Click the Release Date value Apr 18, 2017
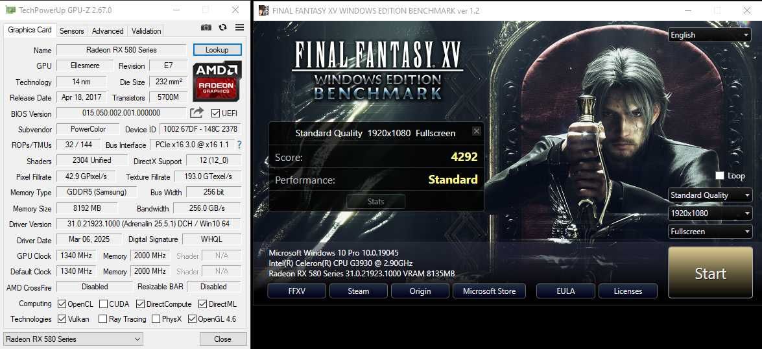 [x=82, y=97]
